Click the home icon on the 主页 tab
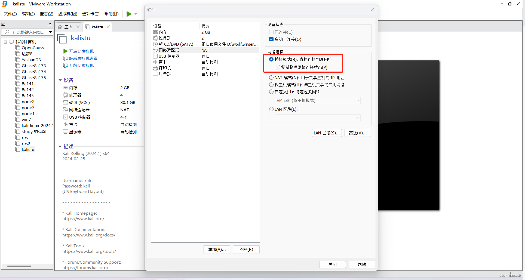 (x=60, y=27)
